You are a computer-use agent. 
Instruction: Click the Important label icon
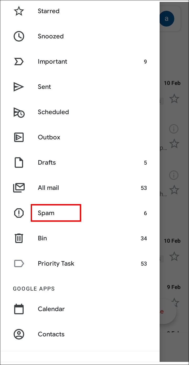pos(19,62)
